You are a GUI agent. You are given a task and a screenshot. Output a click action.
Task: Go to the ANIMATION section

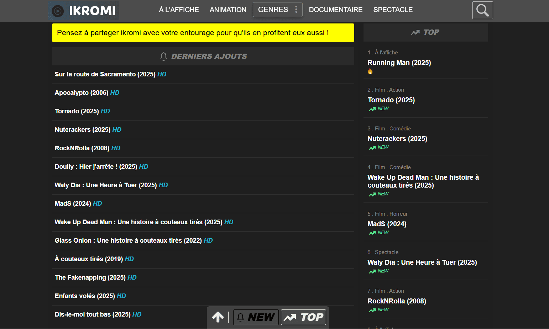coord(228,10)
